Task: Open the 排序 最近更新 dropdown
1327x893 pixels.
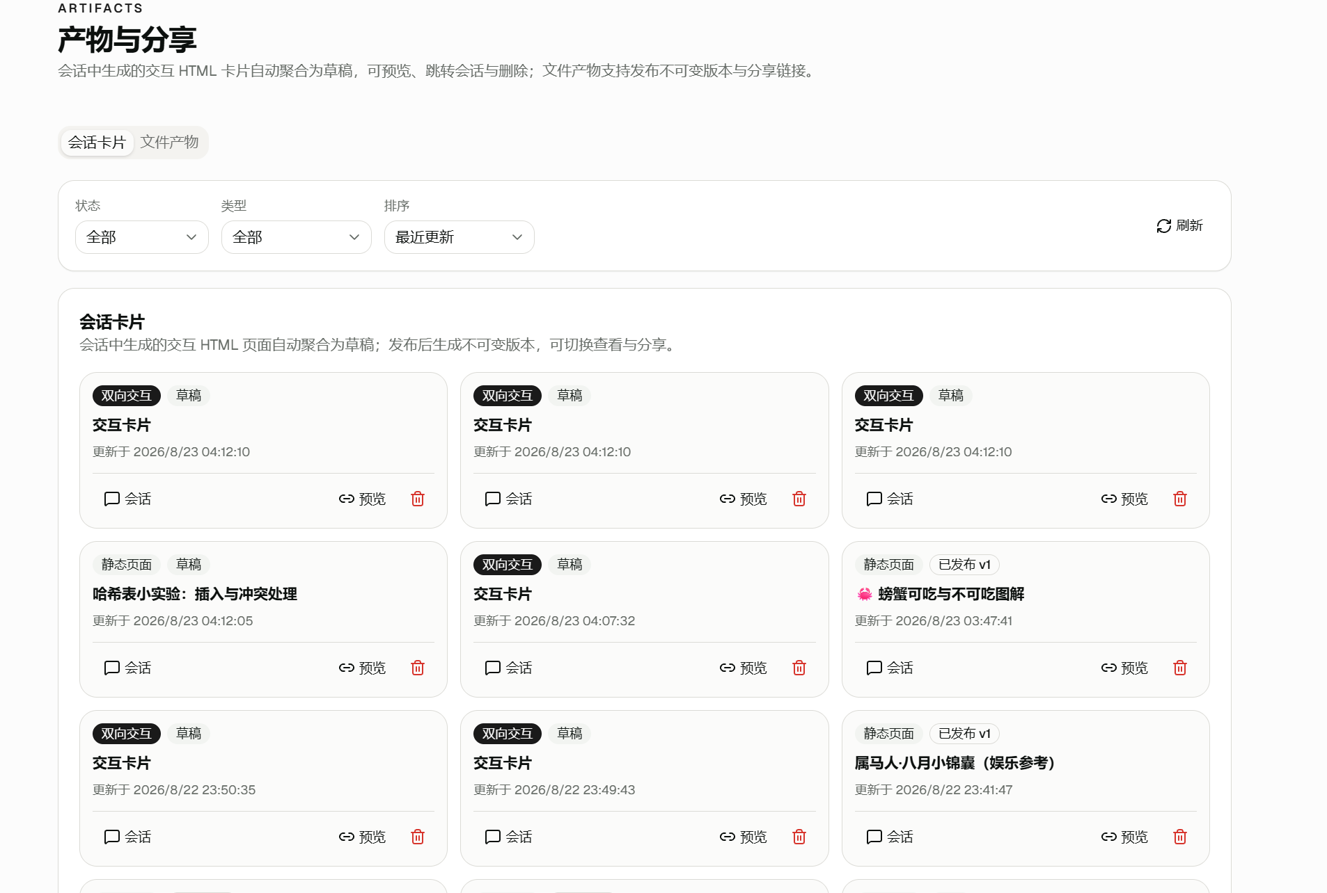Action: pos(460,237)
